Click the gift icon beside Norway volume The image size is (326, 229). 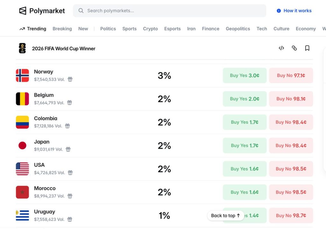coord(70,79)
